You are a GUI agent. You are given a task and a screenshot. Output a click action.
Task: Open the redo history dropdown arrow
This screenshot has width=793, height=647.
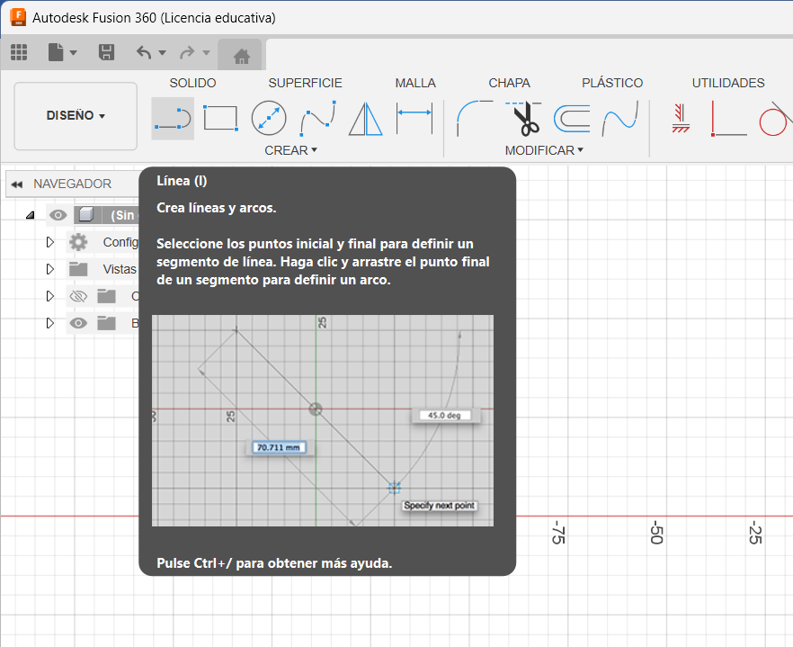point(206,53)
